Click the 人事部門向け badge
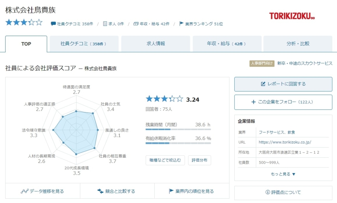Viewport: 337px width, 203px height. tap(262, 63)
